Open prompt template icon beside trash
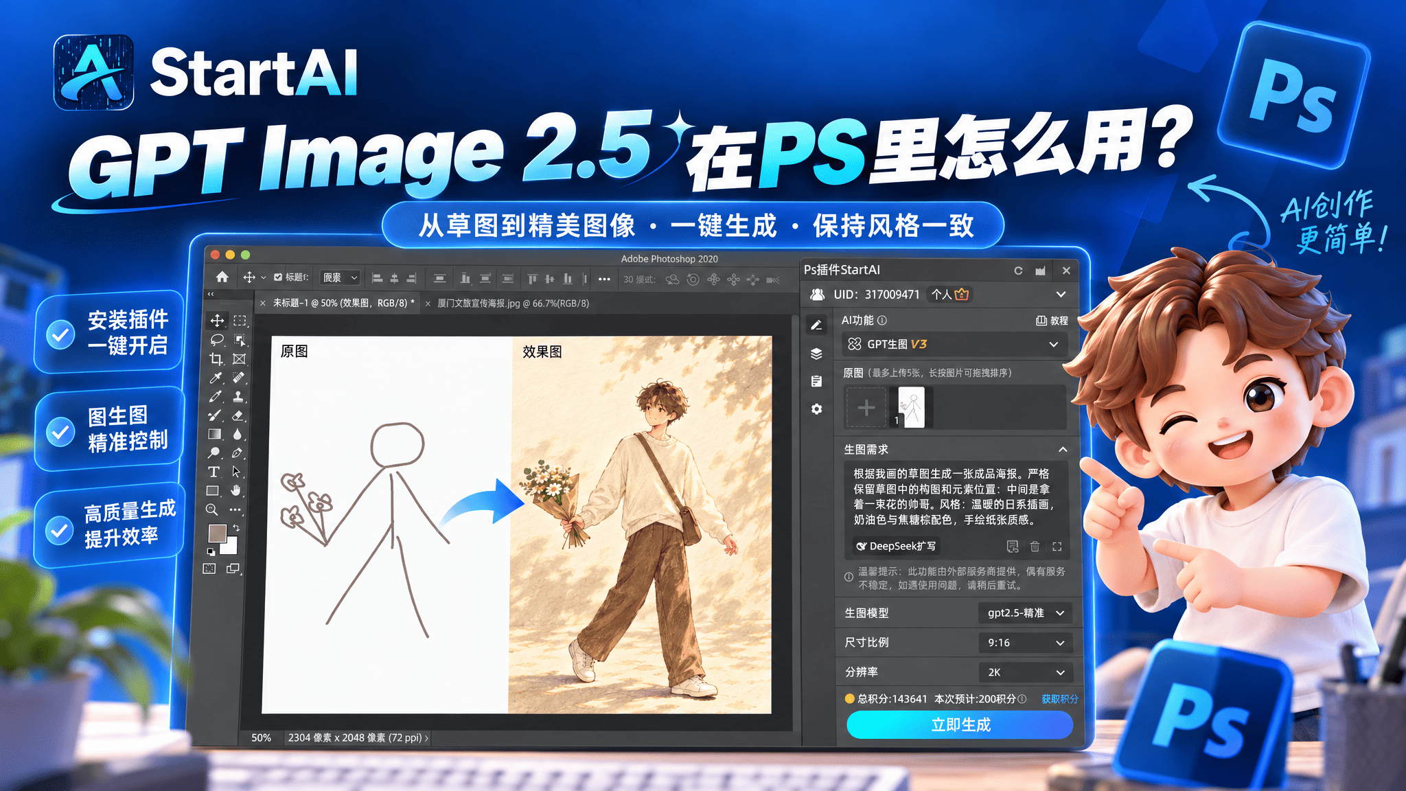Image resolution: width=1406 pixels, height=791 pixels. pos(1013,547)
